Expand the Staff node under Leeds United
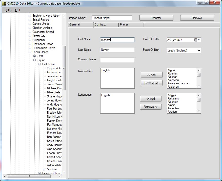 pyautogui.click(x=35, y=56)
